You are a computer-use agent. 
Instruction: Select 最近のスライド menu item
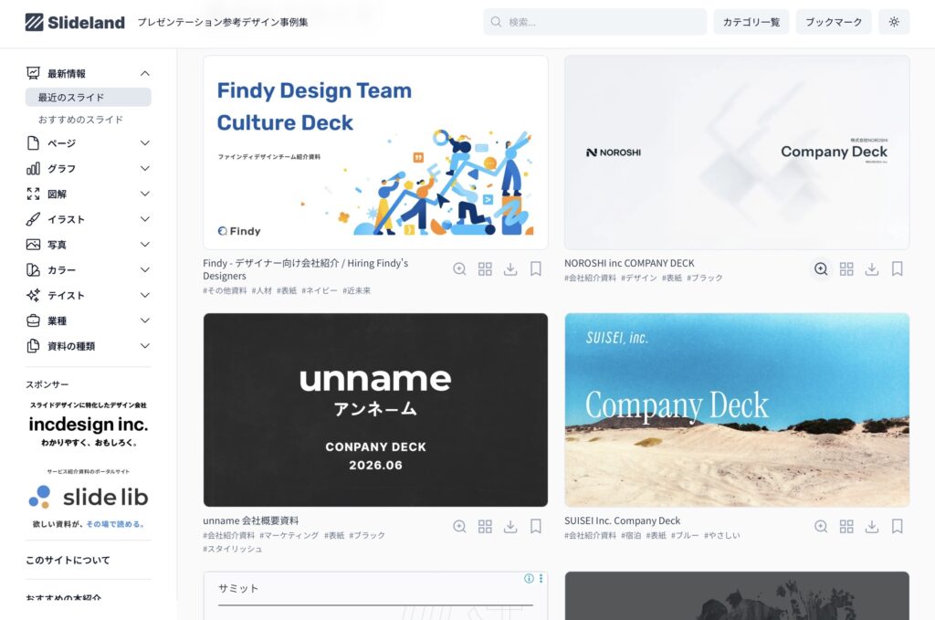click(x=89, y=97)
